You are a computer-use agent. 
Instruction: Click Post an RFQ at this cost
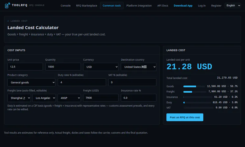pos(185,117)
